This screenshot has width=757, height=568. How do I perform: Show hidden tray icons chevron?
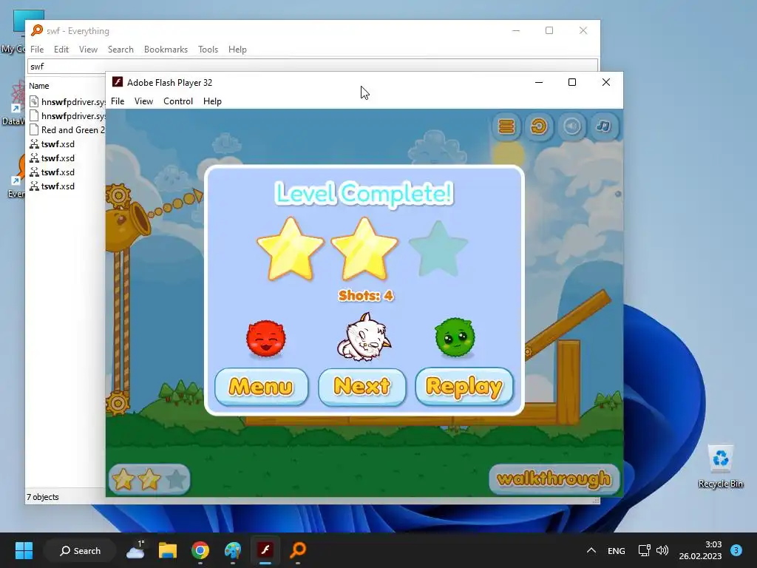click(x=591, y=550)
